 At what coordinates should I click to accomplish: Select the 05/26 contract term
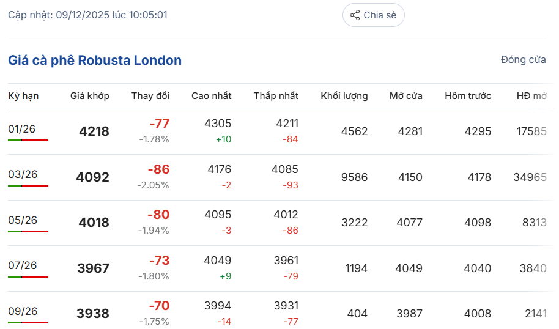pos(23,220)
